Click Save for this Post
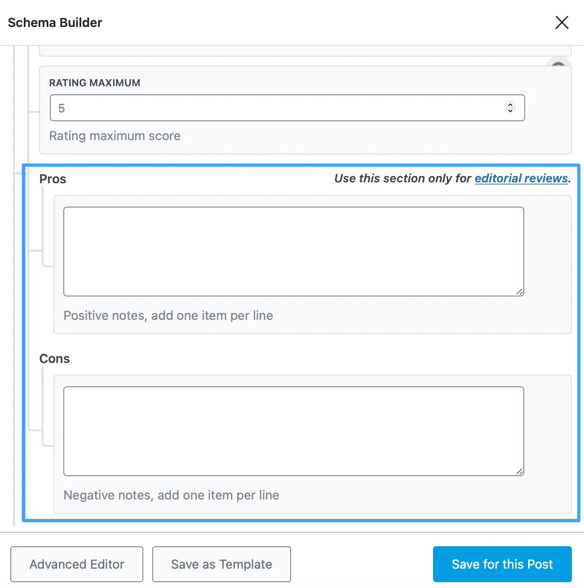 click(502, 564)
